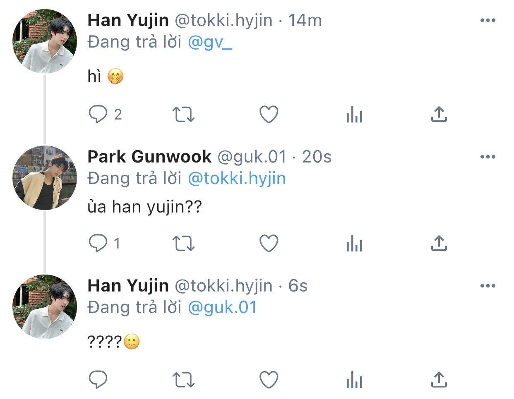Open the @gv_ mention link
Screen dimensions: 514x399
[x=210, y=43]
